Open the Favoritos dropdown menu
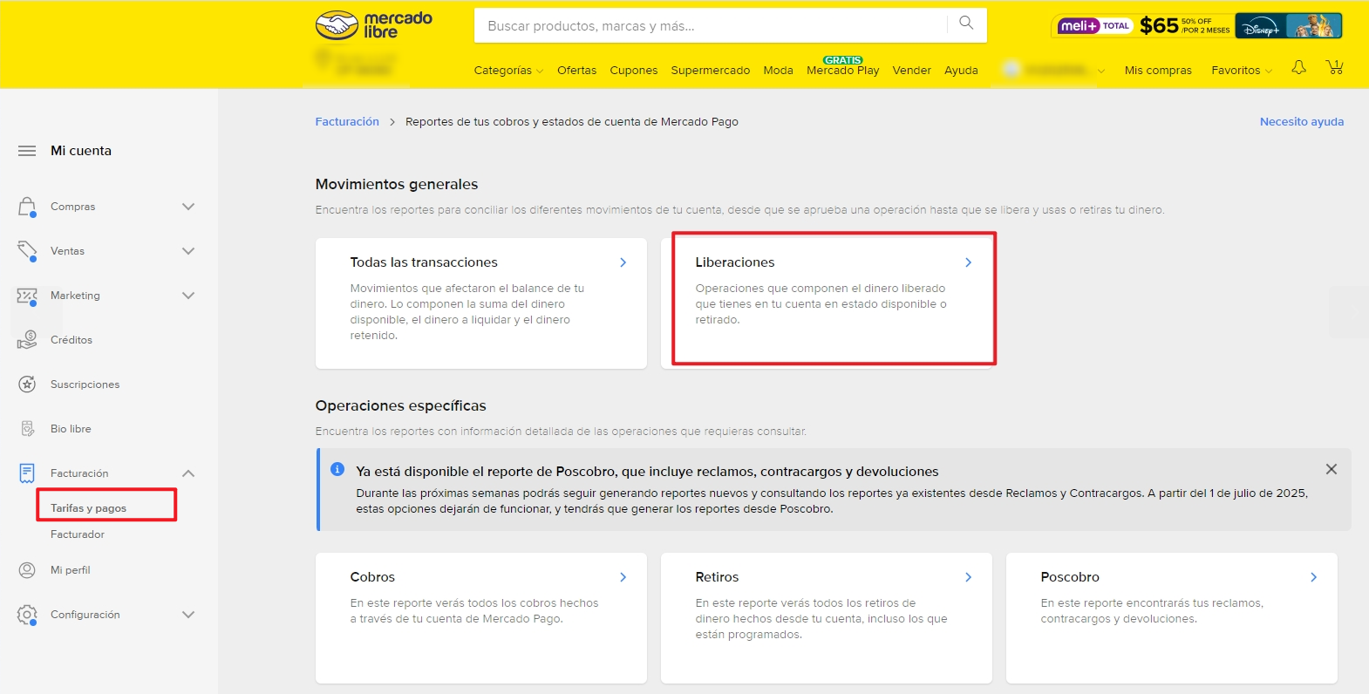The image size is (1369, 694). pyautogui.click(x=1241, y=71)
